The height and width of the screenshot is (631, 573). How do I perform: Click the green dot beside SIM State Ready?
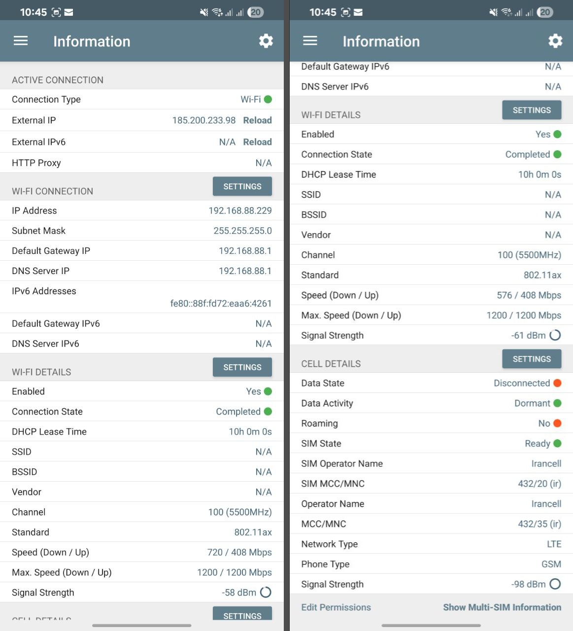pyautogui.click(x=557, y=444)
